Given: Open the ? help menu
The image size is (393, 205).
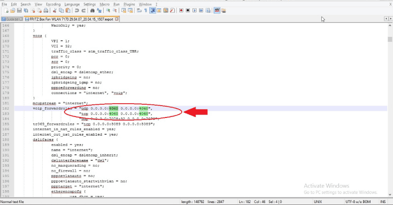Looking at the screenshot, I should click(156, 4).
